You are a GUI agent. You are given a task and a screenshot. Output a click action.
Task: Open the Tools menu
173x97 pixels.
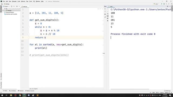(31, 1)
